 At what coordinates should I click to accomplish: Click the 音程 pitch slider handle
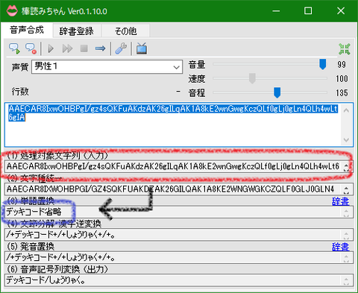coord(277,92)
